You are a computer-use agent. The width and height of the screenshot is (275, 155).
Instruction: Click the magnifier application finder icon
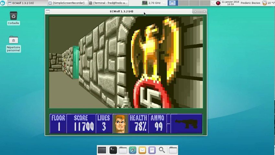click(x=162, y=150)
